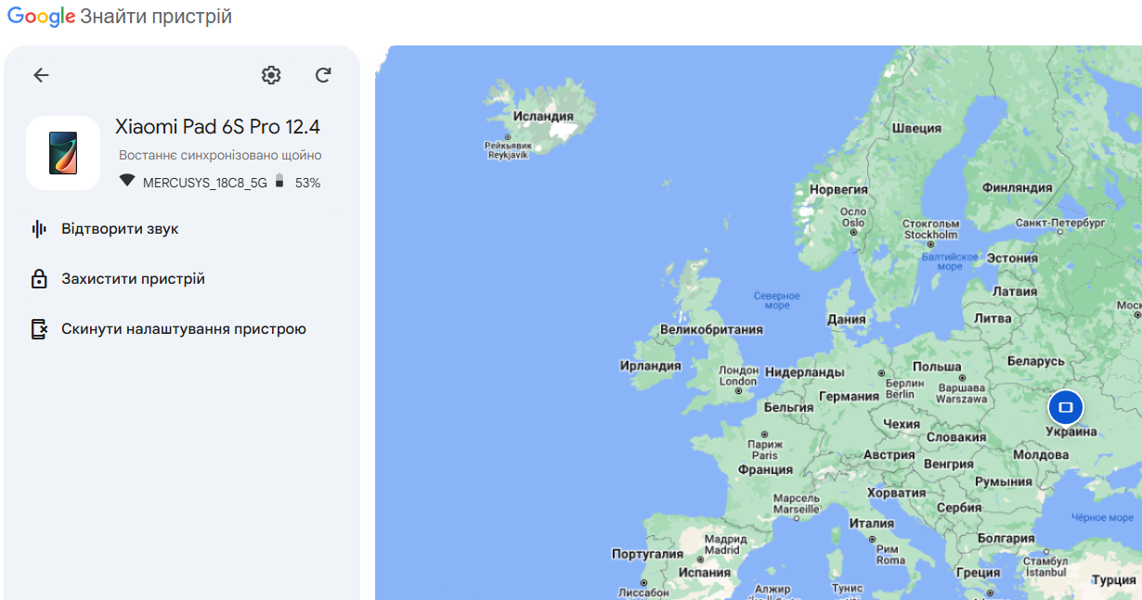Click Reykjavik label on the map
This screenshot has width=1142, height=600.
point(508,150)
